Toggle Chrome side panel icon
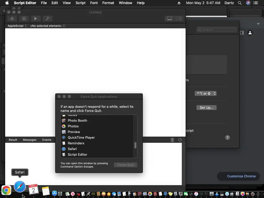Viewport: 264px width, 198px height. 242,33
